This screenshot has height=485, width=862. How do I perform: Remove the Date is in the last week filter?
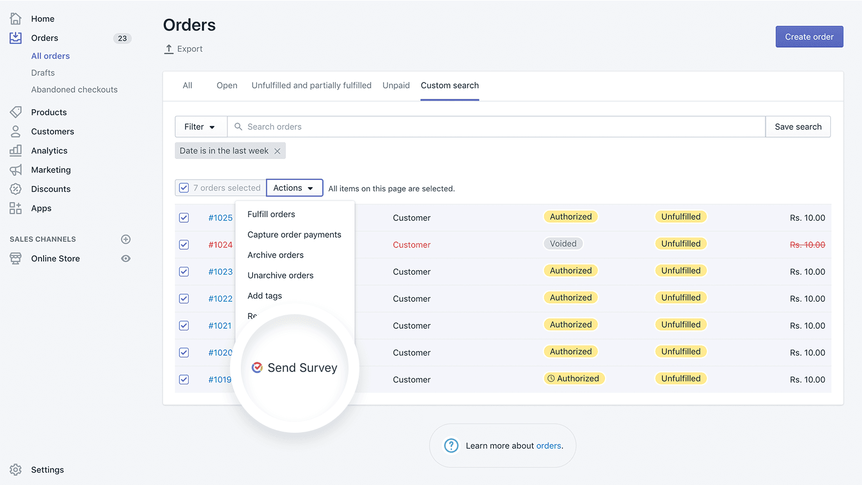point(277,151)
